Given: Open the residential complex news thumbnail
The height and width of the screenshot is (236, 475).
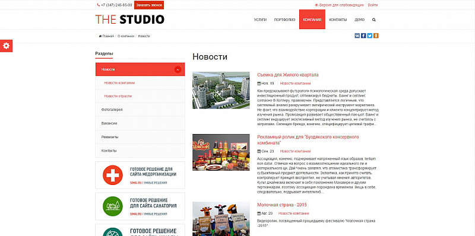Looking at the screenshot, I should 221,90.
